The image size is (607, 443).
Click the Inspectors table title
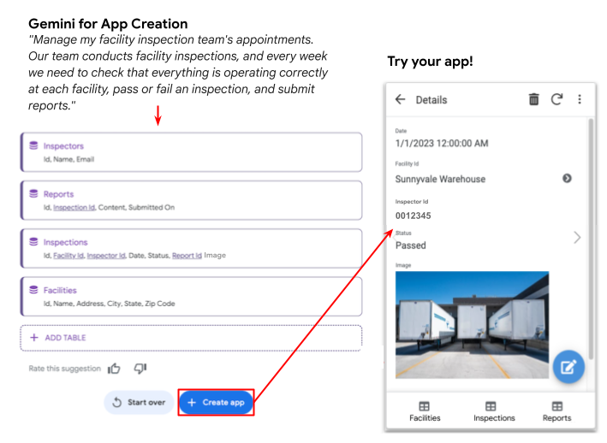pos(63,146)
